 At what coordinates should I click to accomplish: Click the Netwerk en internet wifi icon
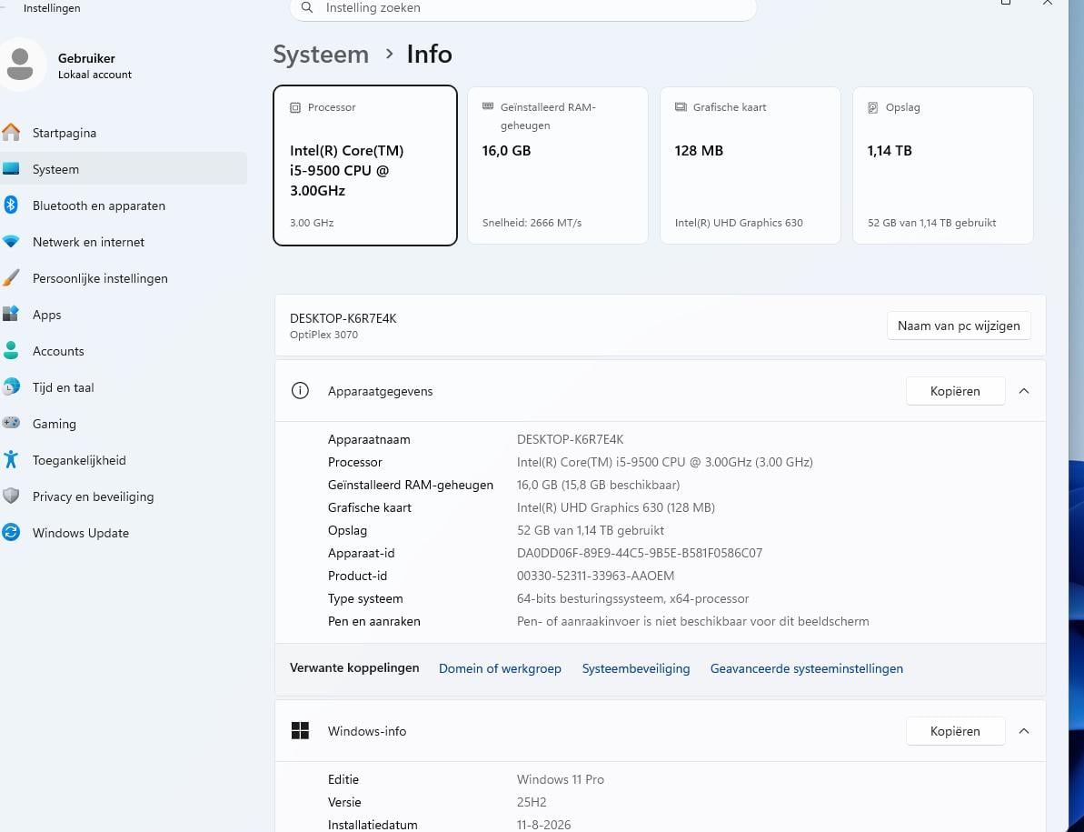[x=11, y=241]
